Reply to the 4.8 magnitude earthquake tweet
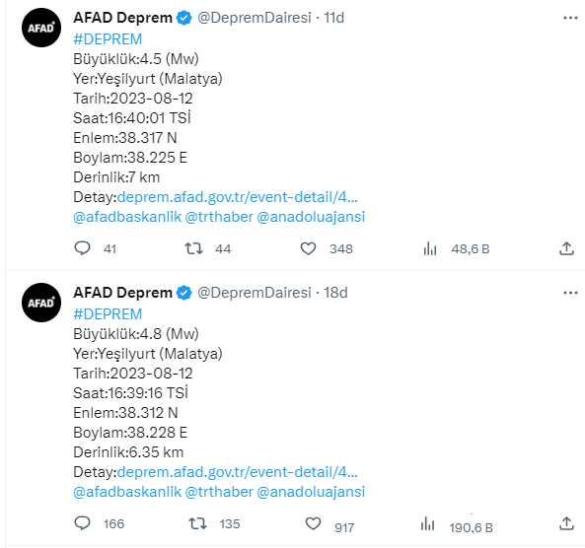 pyautogui.click(x=83, y=523)
